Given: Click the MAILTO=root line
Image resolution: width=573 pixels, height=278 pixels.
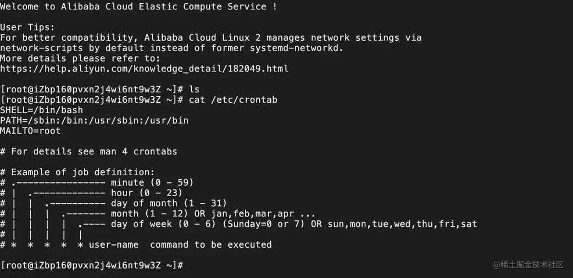Looking at the screenshot, I should (30, 131).
